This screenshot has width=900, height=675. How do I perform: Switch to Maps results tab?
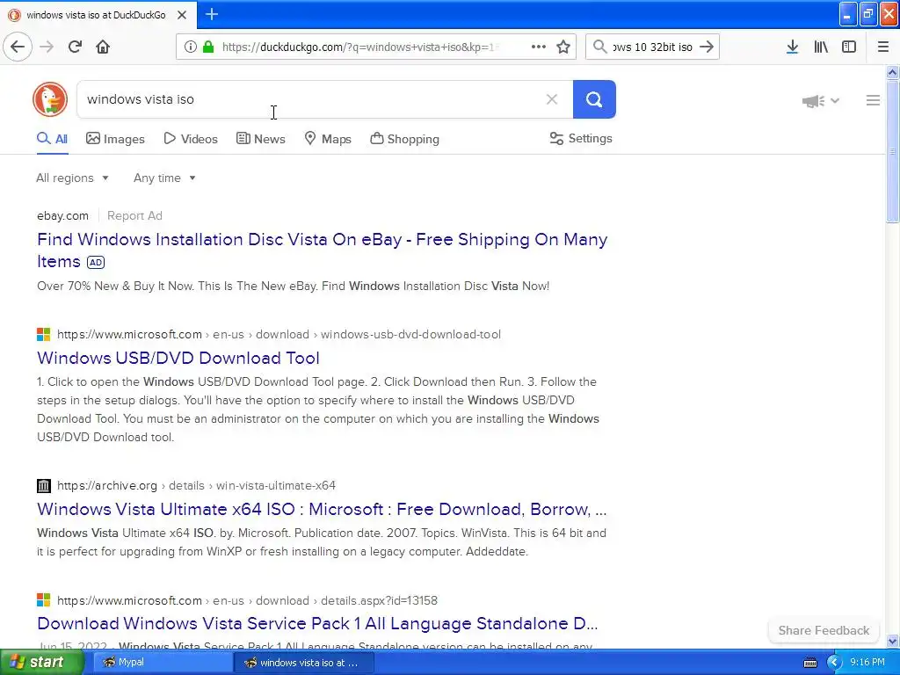click(328, 139)
